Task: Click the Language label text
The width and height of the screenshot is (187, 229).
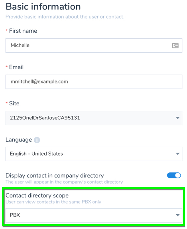Action: pos(19,140)
